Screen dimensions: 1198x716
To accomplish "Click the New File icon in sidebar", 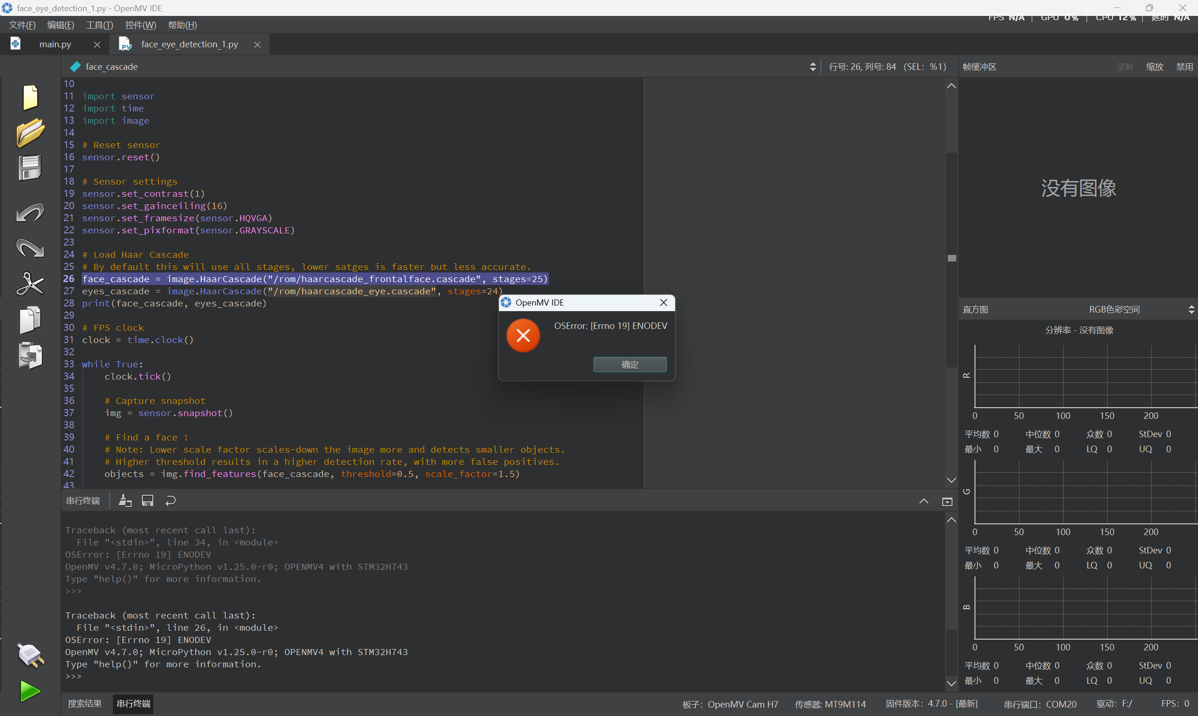I will pyautogui.click(x=30, y=97).
